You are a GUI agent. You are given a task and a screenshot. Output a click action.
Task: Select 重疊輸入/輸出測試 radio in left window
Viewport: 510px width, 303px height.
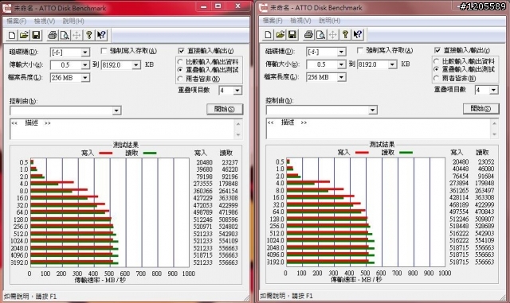[x=180, y=70]
